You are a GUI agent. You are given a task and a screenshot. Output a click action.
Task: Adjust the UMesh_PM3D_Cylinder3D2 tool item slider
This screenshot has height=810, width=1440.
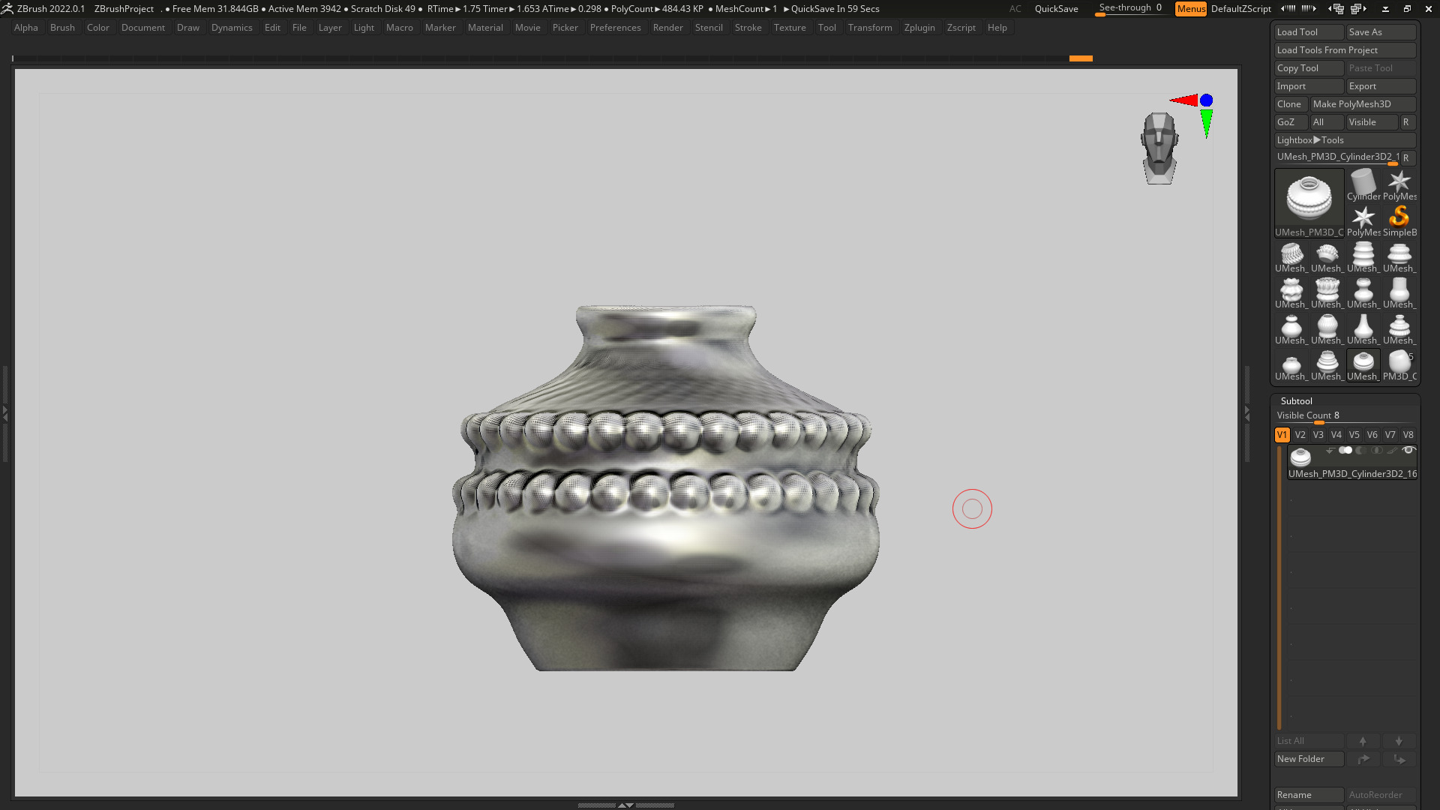pyautogui.click(x=1337, y=157)
